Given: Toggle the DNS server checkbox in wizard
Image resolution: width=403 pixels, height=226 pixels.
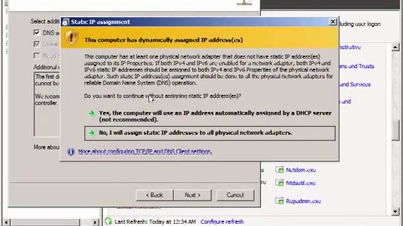Looking at the screenshot, I should (x=37, y=33).
